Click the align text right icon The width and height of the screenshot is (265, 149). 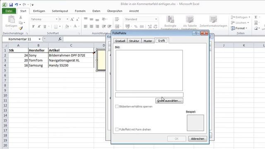(97, 26)
